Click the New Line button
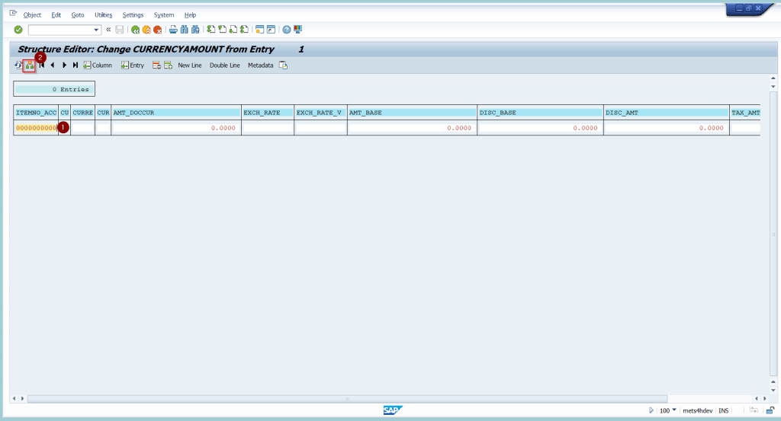 click(x=190, y=65)
